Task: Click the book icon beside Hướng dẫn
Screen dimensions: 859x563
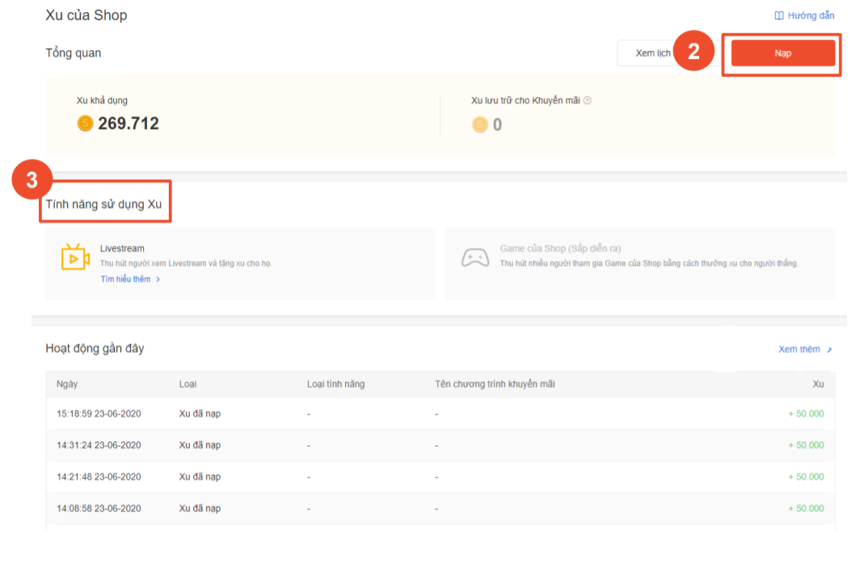Action: click(x=779, y=15)
